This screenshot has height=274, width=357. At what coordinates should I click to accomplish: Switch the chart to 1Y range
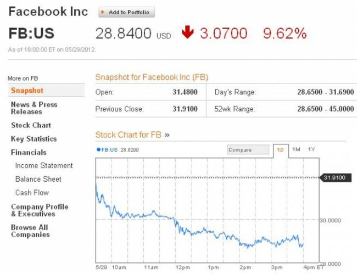[311, 149]
